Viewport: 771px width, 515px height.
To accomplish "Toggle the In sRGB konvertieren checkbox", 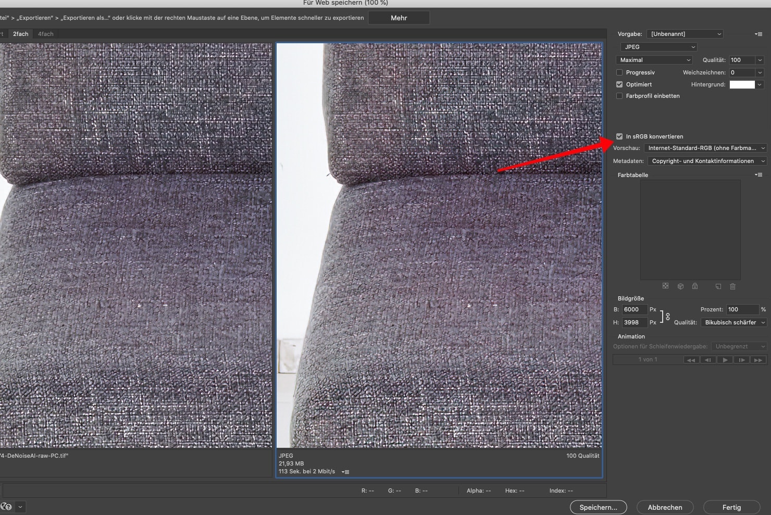I will pyautogui.click(x=619, y=136).
